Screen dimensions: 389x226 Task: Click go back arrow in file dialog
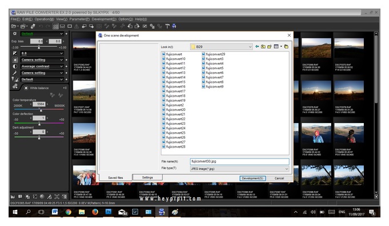(257, 47)
